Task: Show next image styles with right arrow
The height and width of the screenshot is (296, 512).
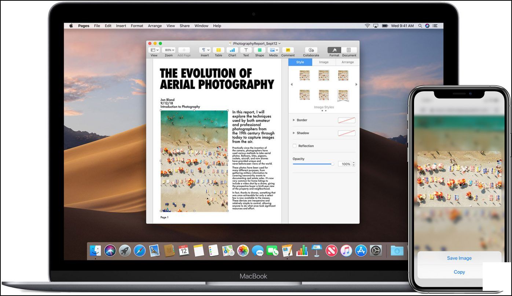Action: (x=356, y=84)
